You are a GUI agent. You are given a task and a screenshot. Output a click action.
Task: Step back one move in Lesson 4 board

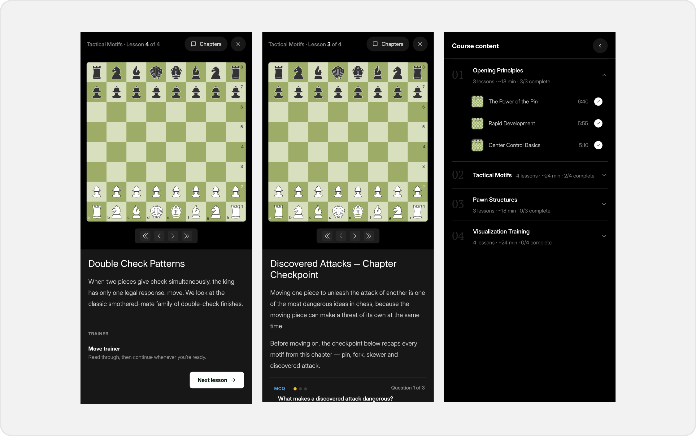pyautogui.click(x=159, y=236)
